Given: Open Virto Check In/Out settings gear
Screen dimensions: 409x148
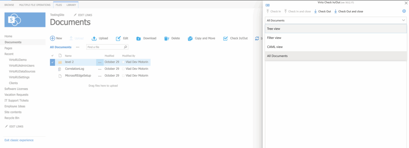Looking at the screenshot, I should click(404, 11).
